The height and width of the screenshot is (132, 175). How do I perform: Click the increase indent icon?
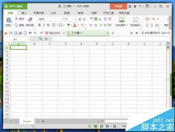[x=110, y=19]
